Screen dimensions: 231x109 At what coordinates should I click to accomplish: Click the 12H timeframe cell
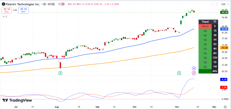215,58
